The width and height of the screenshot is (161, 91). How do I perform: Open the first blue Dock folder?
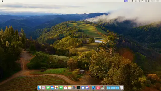tap(108, 88)
